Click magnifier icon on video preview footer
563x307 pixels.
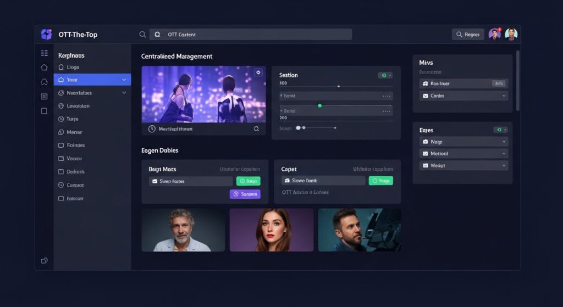tap(256, 129)
